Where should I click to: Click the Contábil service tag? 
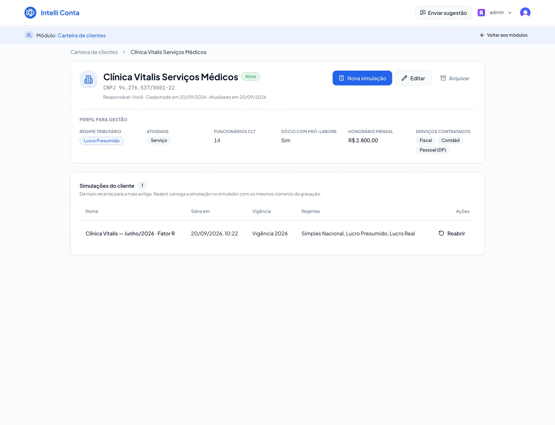[x=450, y=140]
